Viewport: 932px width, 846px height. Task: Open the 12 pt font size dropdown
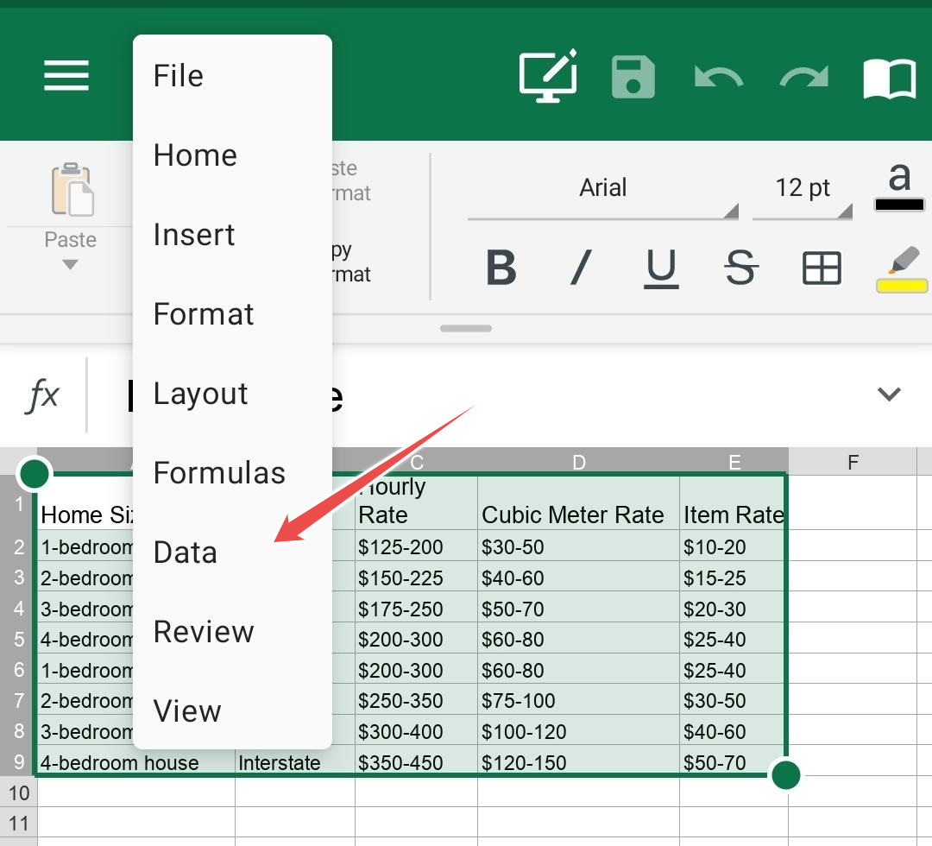[803, 189]
